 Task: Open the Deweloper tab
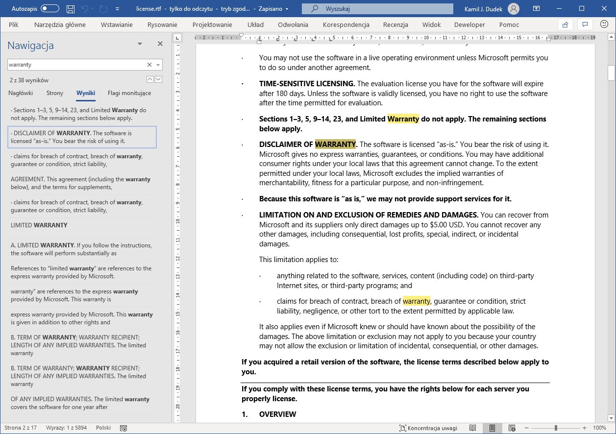click(x=469, y=24)
